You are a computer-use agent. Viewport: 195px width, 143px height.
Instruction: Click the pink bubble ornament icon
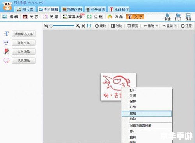(6, 60)
